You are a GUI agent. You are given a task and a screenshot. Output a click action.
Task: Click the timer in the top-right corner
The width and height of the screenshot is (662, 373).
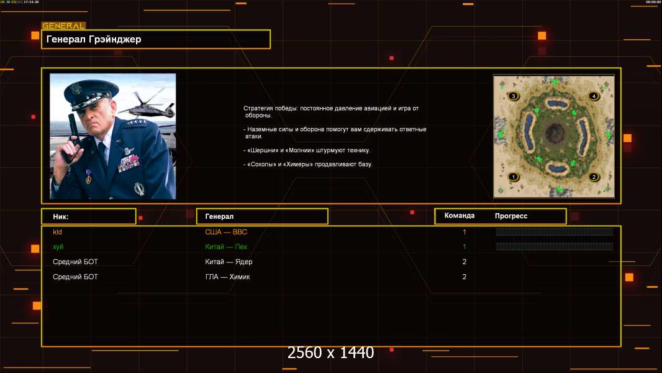point(653,2)
